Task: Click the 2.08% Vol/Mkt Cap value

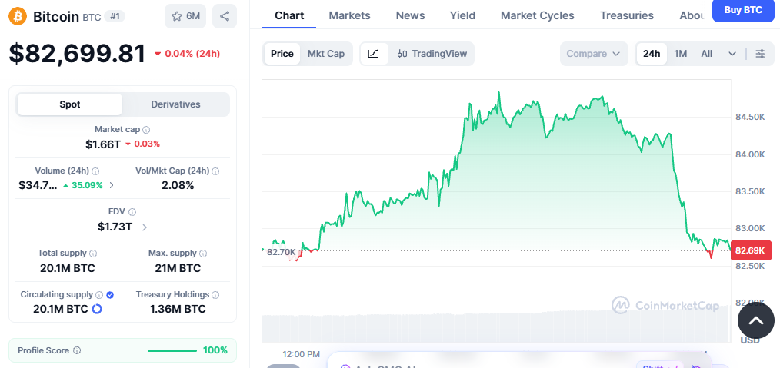Action: click(x=178, y=185)
